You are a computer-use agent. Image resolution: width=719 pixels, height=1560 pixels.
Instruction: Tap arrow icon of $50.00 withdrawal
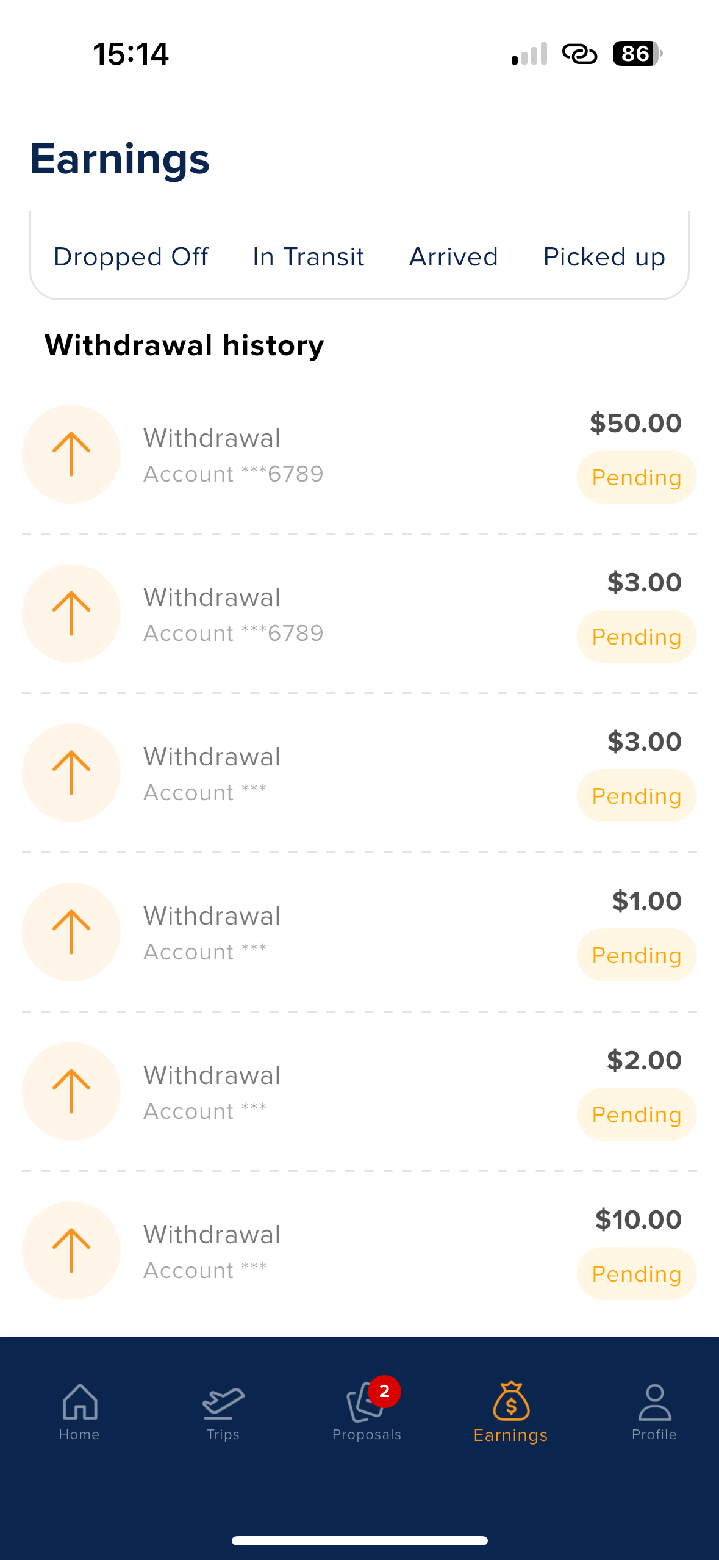(x=71, y=454)
